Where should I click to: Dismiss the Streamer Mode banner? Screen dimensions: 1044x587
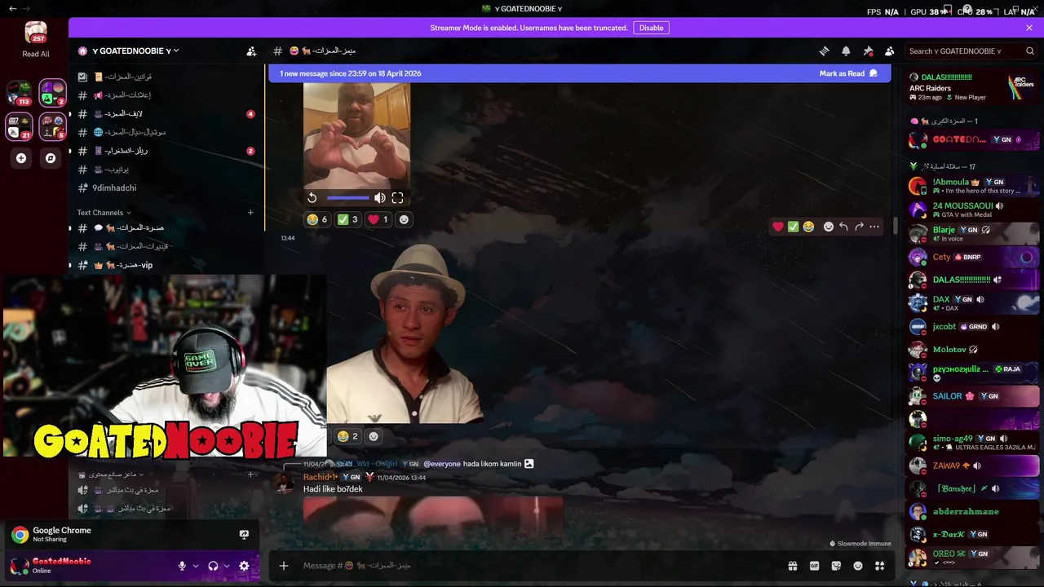point(1029,28)
